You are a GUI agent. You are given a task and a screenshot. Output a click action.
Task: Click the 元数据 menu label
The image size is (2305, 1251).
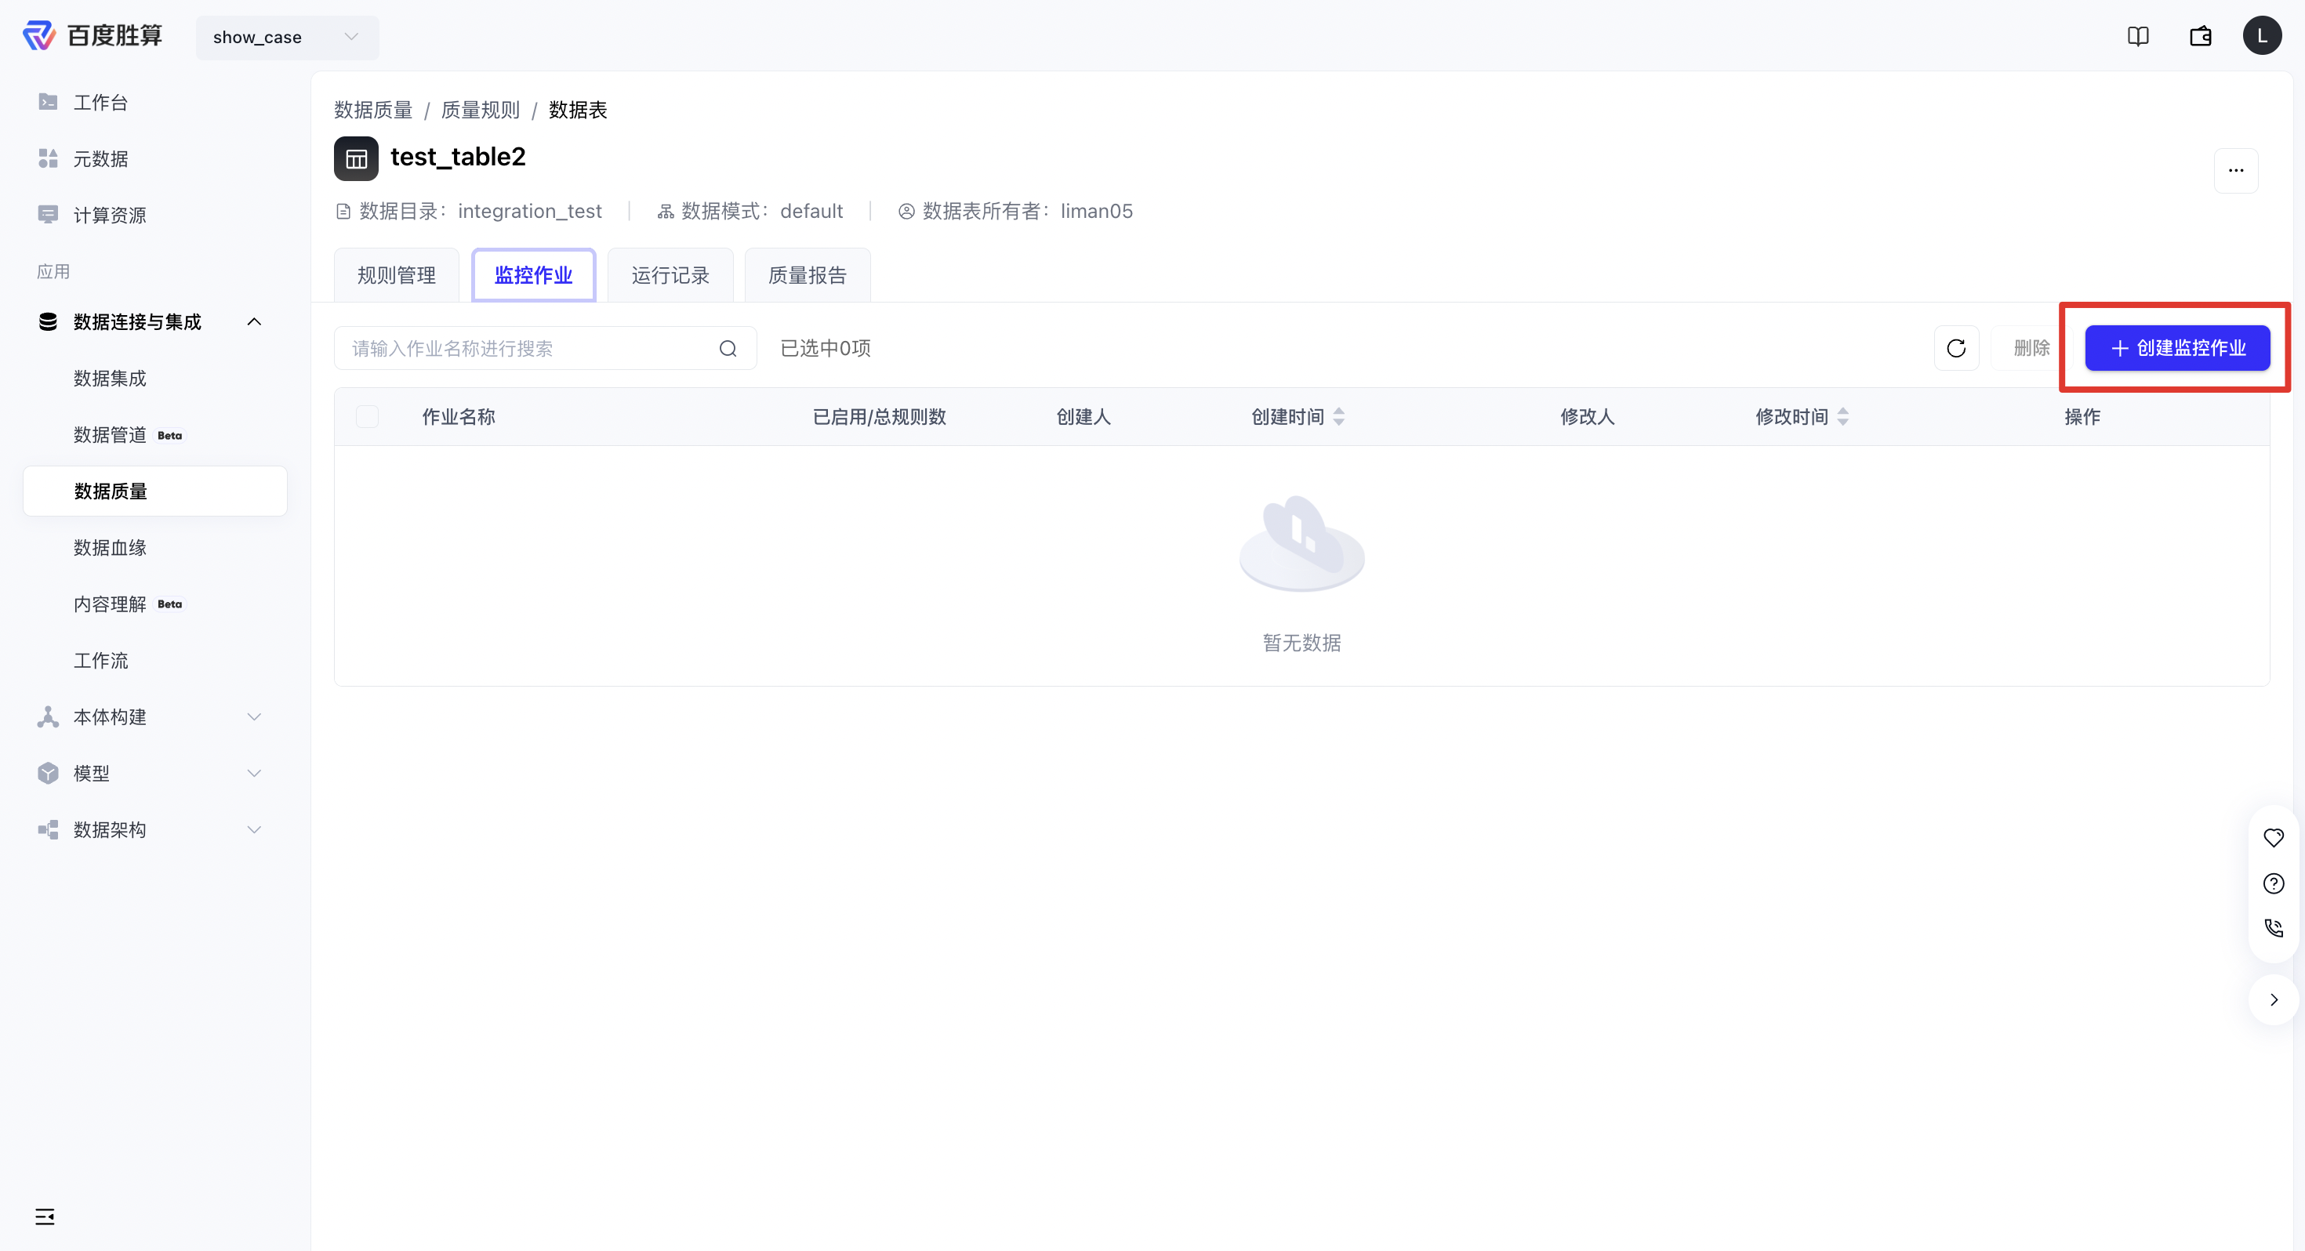100,158
